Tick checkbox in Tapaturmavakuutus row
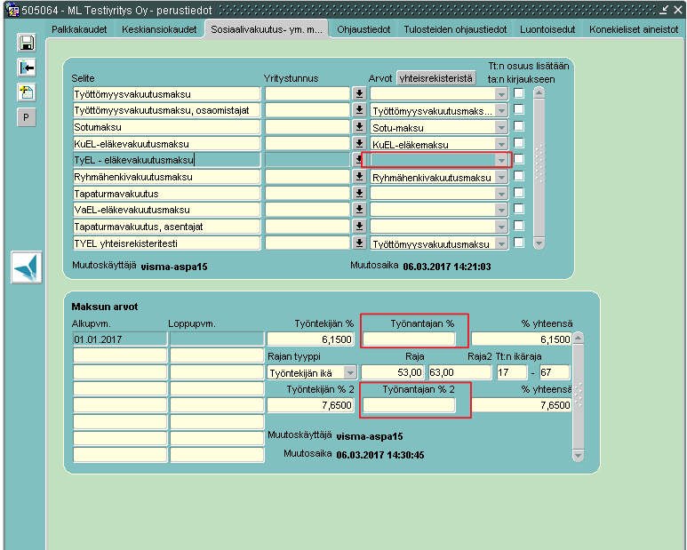The image size is (687, 550). point(519,193)
